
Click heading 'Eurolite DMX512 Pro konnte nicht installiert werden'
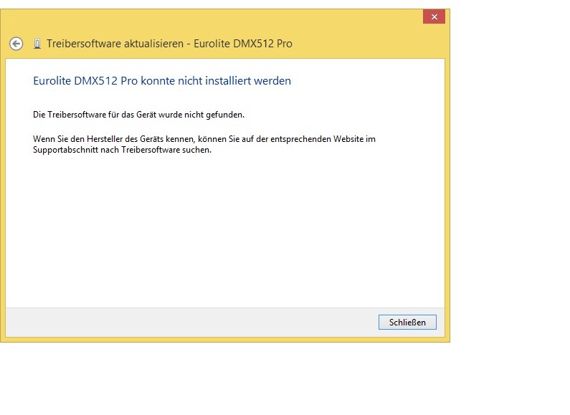click(162, 81)
